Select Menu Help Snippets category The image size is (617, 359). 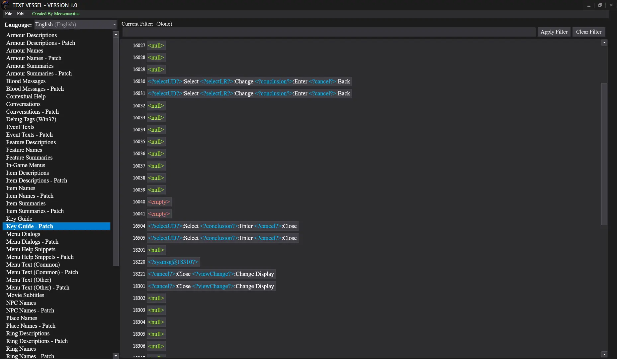point(31,249)
